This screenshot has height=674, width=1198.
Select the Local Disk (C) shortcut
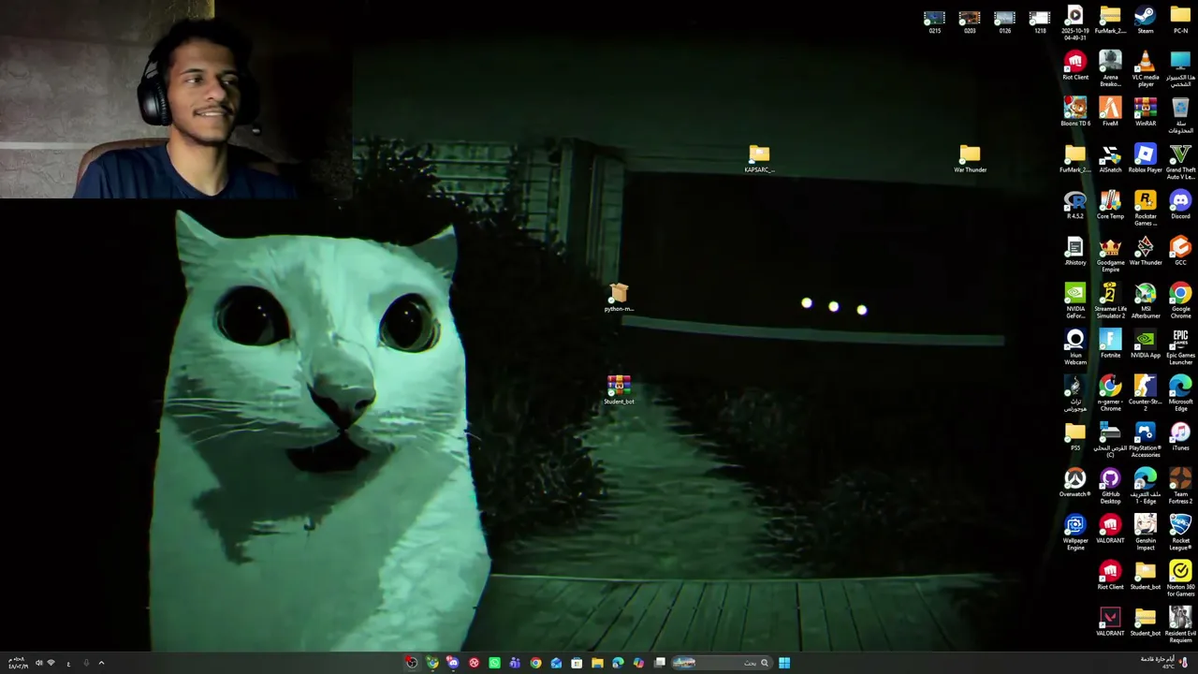(x=1110, y=440)
